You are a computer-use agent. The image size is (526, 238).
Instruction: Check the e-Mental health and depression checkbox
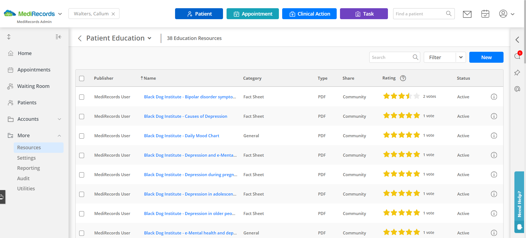82,233
